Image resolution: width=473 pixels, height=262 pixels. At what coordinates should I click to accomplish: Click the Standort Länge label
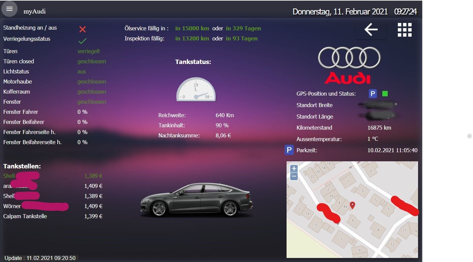tap(315, 117)
